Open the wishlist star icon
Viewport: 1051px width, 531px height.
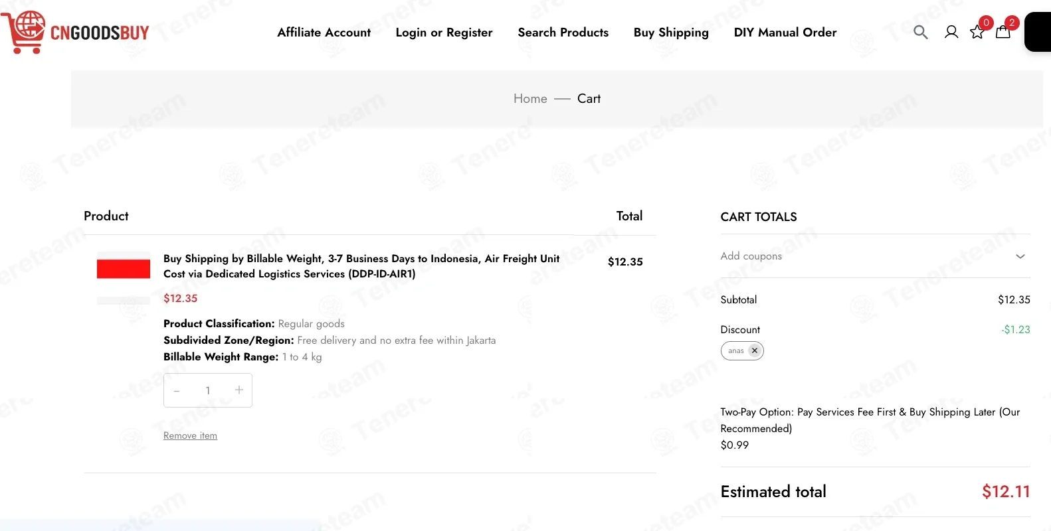[977, 32]
